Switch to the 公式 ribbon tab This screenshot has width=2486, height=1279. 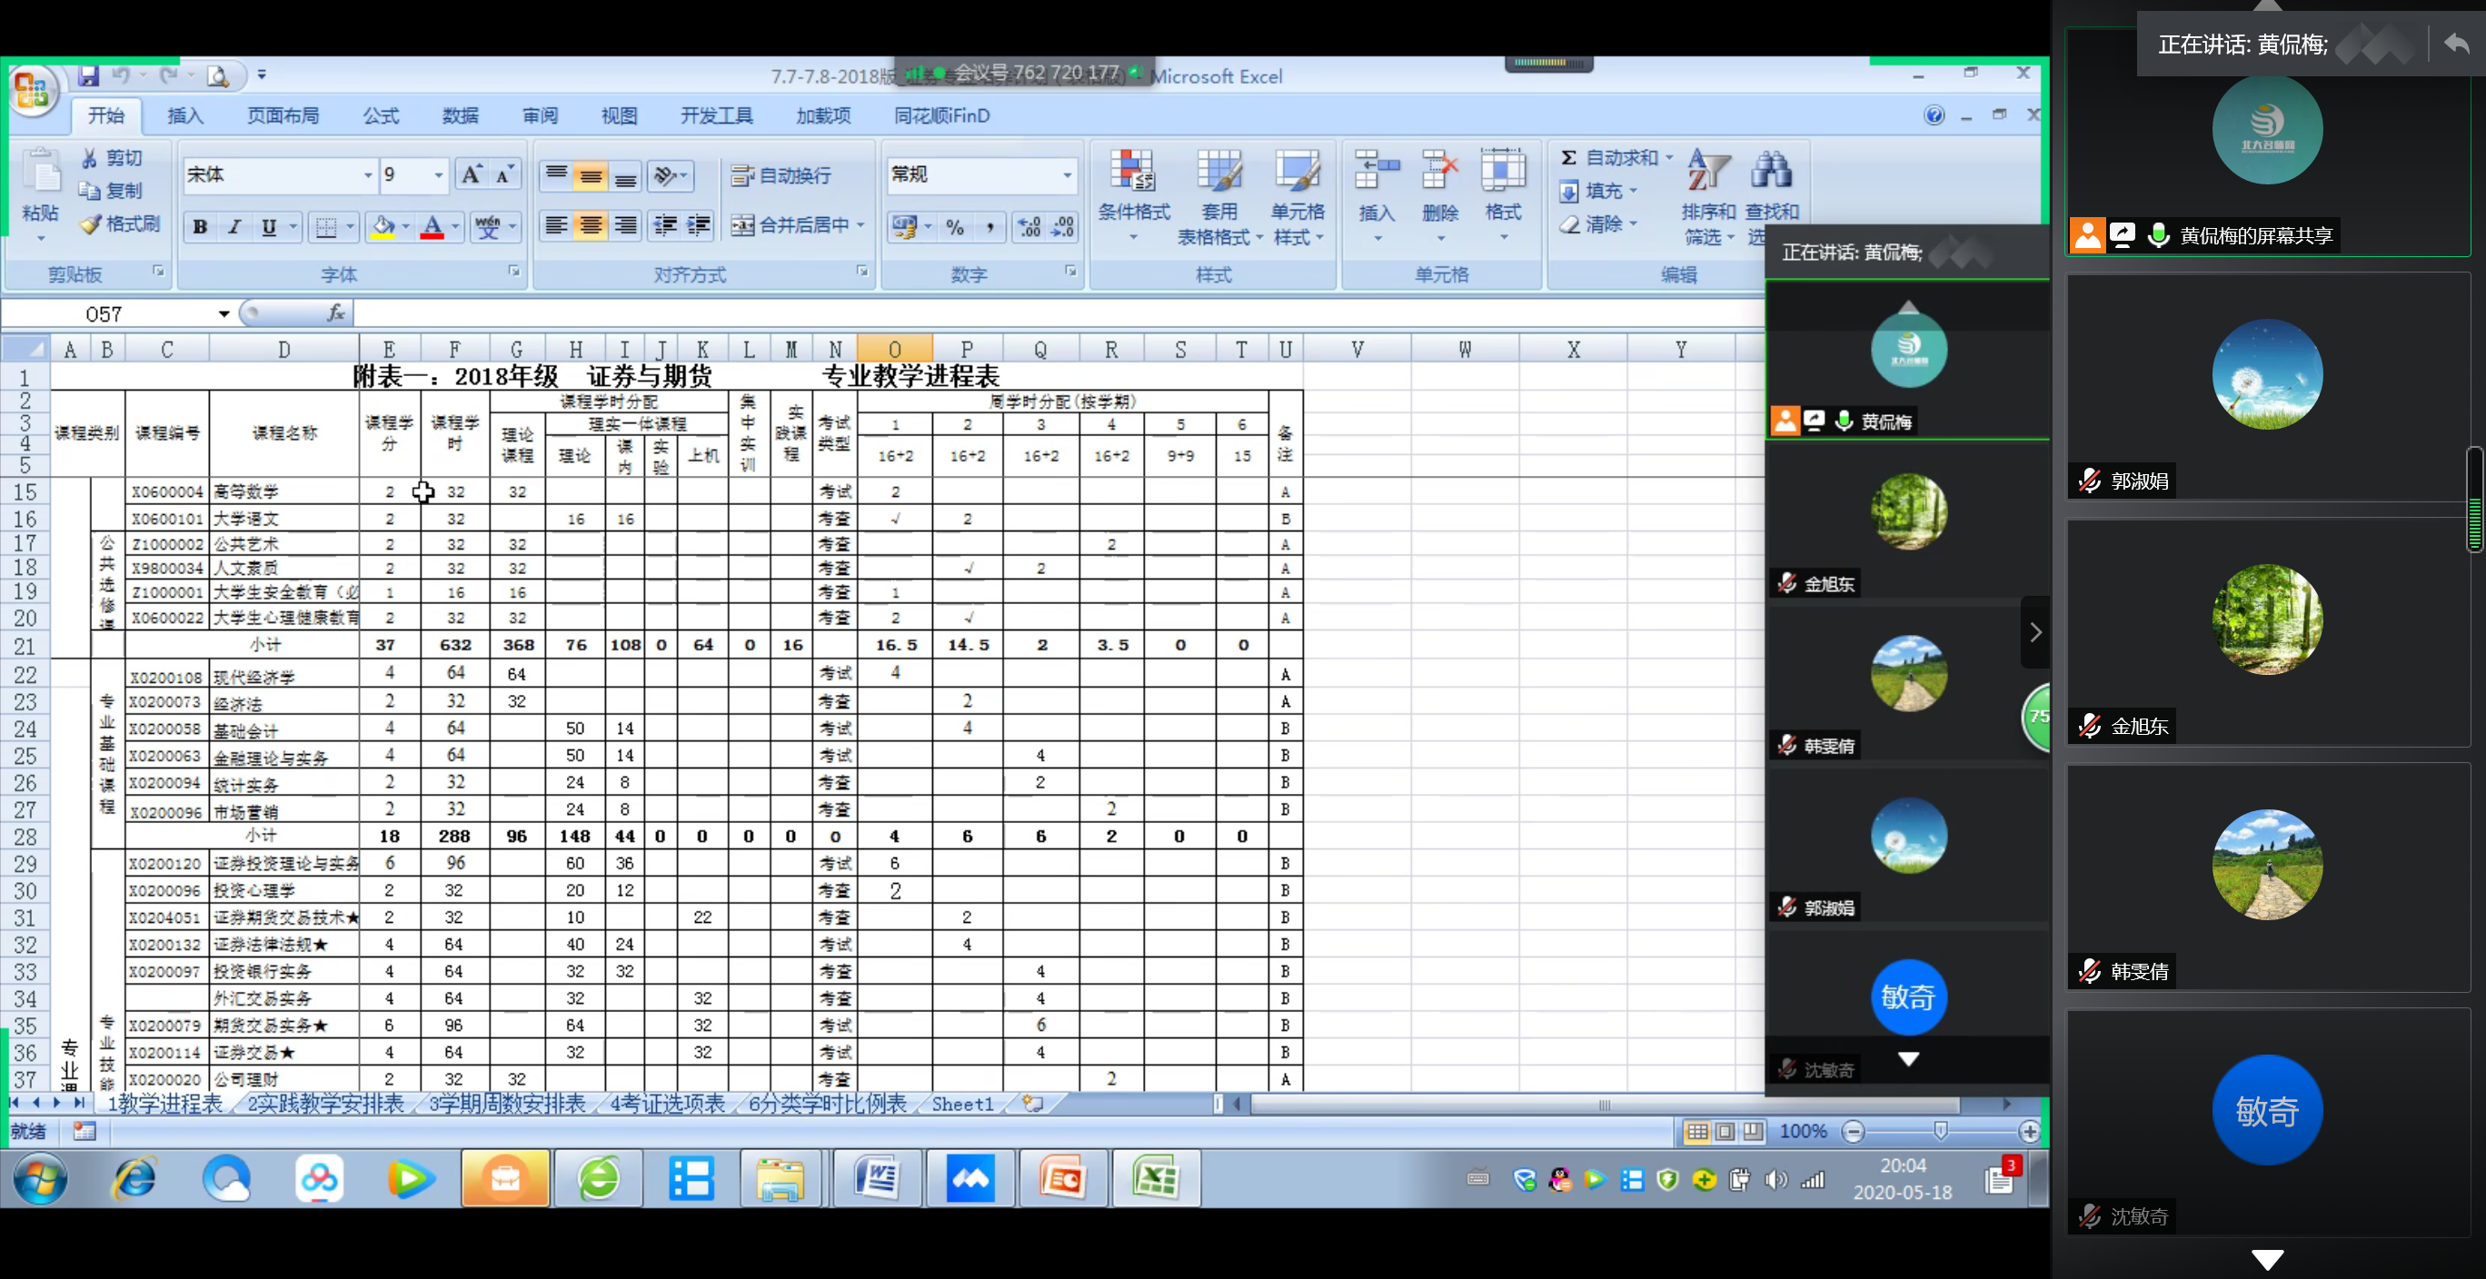[380, 115]
